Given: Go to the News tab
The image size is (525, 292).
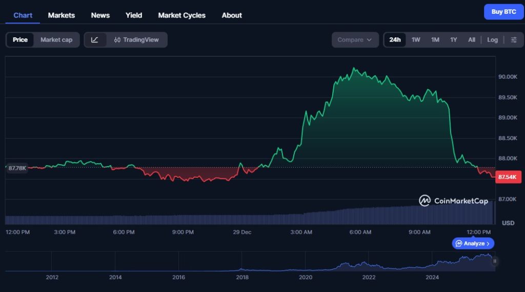Looking at the screenshot, I should click(x=100, y=15).
